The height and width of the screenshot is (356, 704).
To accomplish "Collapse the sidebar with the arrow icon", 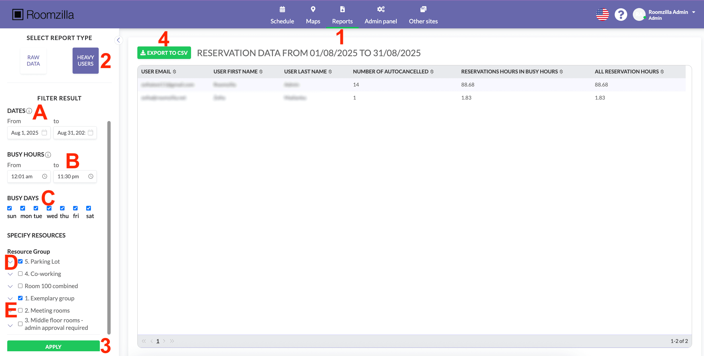I will pyautogui.click(x=118, y=40).
